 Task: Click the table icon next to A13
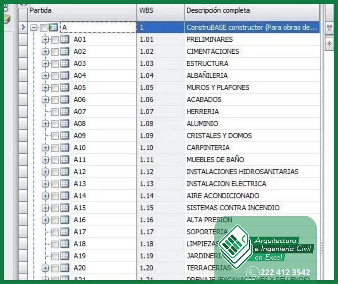[x=64, y=184]
